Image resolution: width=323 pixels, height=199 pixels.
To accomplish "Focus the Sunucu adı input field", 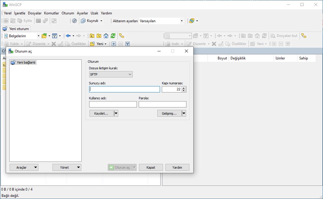I will click(x=124, y=89).
